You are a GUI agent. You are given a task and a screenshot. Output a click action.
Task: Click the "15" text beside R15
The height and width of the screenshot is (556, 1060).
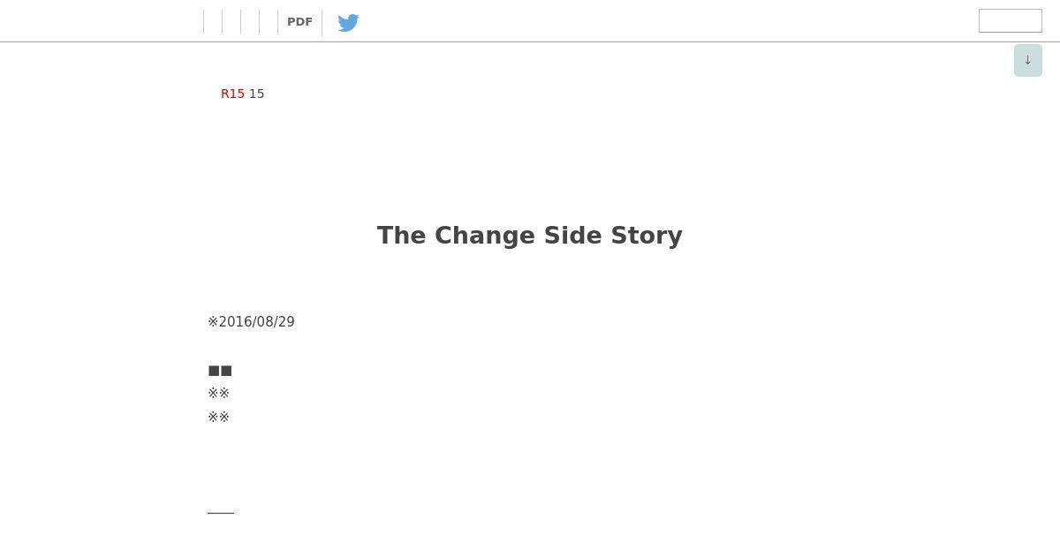tap(256, 94)
